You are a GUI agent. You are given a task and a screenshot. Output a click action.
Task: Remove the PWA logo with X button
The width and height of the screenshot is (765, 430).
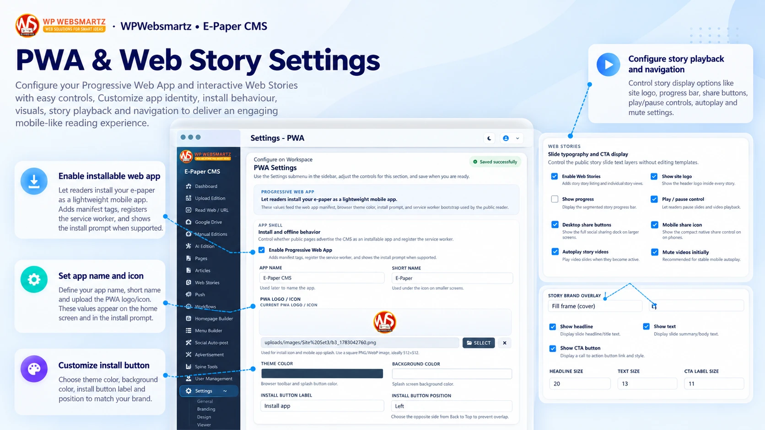pos(505,343)
